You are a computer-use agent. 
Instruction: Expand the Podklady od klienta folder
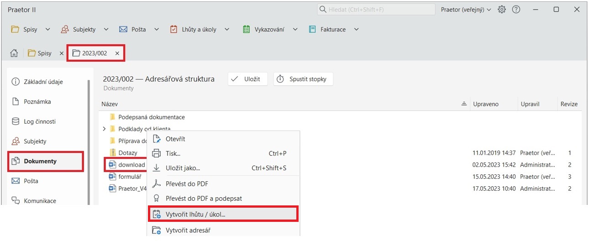pos(104,129)
